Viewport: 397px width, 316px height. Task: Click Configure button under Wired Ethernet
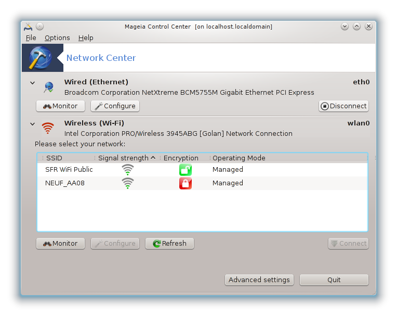tap(115, 106)
